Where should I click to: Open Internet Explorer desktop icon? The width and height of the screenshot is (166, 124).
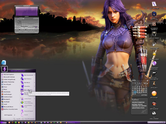4,63
